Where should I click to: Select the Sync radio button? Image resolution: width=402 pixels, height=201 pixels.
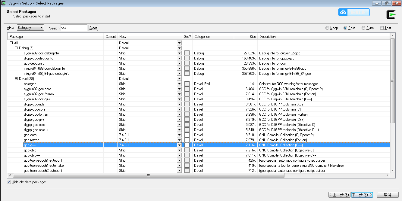(363, 28)
